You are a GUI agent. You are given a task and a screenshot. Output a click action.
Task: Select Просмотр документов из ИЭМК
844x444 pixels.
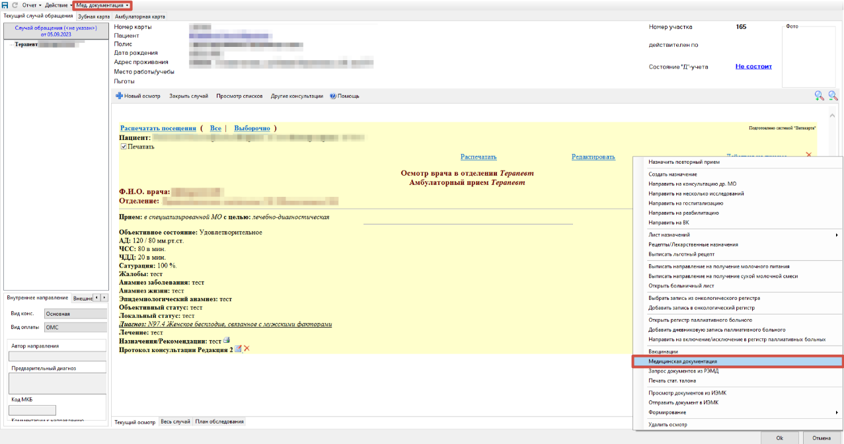738,393
